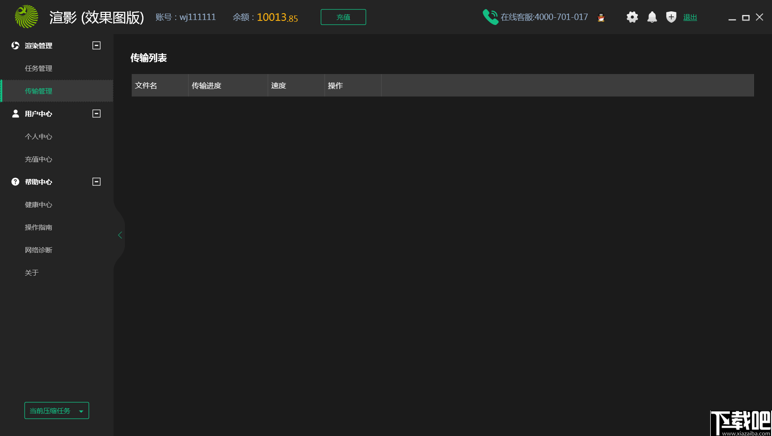Open the QQ penguin contact icon
This screenshot has width=772, height=436.
pyautogui.click(x=601, y=17)
